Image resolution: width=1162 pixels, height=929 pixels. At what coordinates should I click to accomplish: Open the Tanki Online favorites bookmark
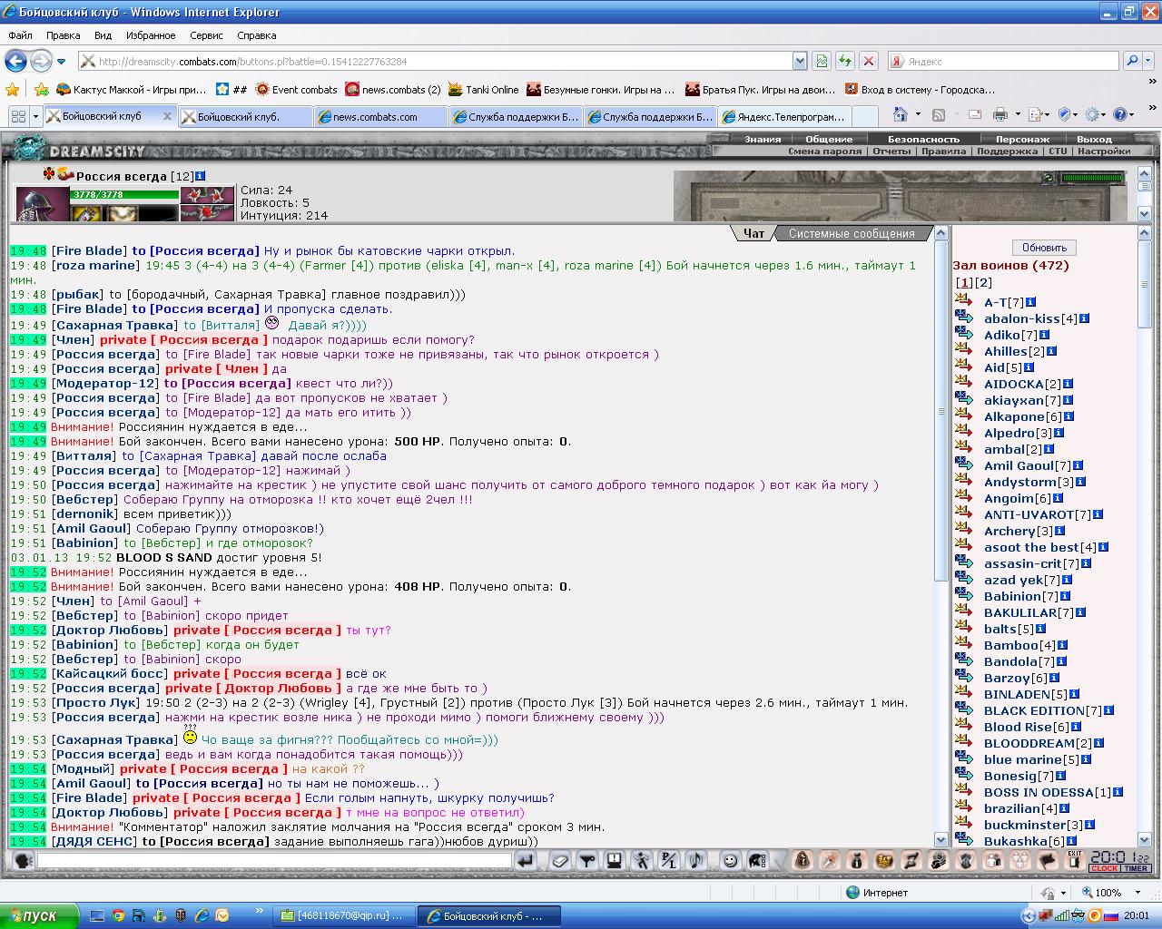coord(484,89)
